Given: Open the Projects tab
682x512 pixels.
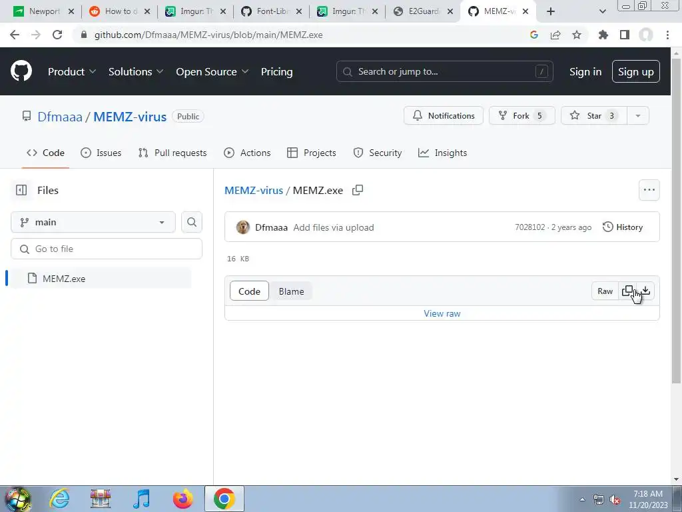Looking at the screenshot, I should click(312, 153).
